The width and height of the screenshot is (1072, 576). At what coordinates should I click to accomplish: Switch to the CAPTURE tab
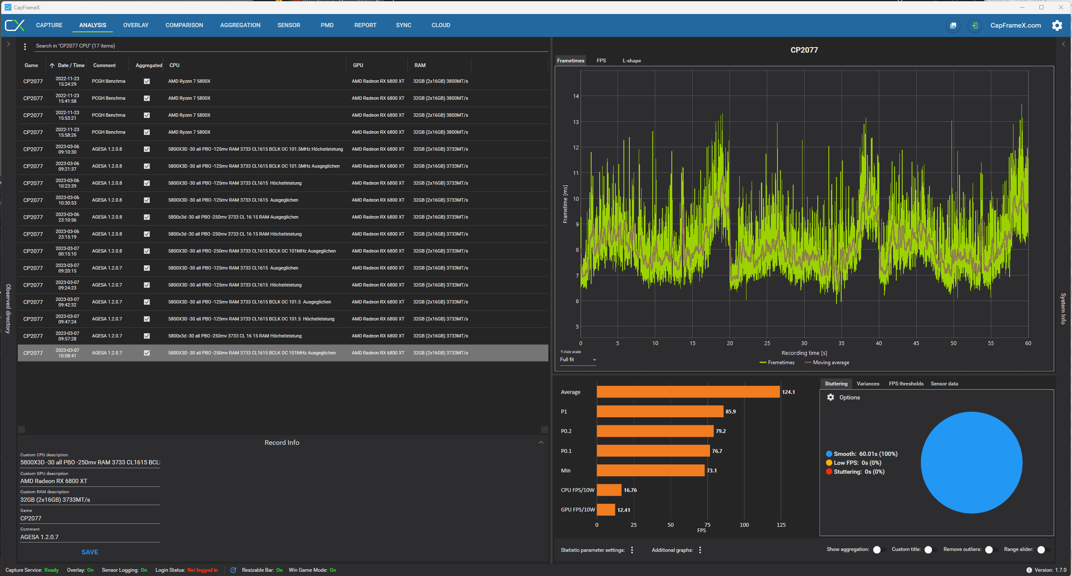49,25
